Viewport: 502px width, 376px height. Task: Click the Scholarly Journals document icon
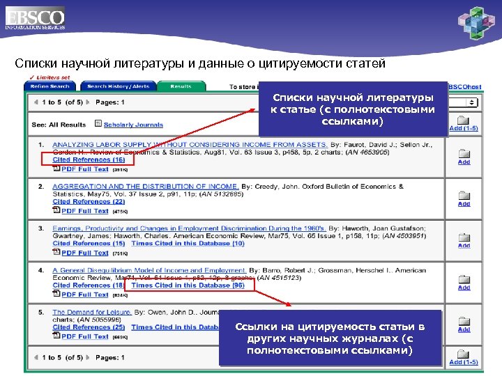(x=98, y=123)
